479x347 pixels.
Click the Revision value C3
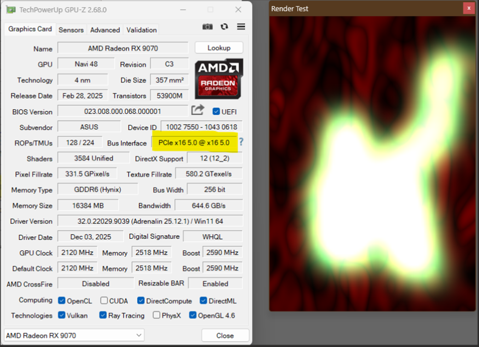point(169,64)
